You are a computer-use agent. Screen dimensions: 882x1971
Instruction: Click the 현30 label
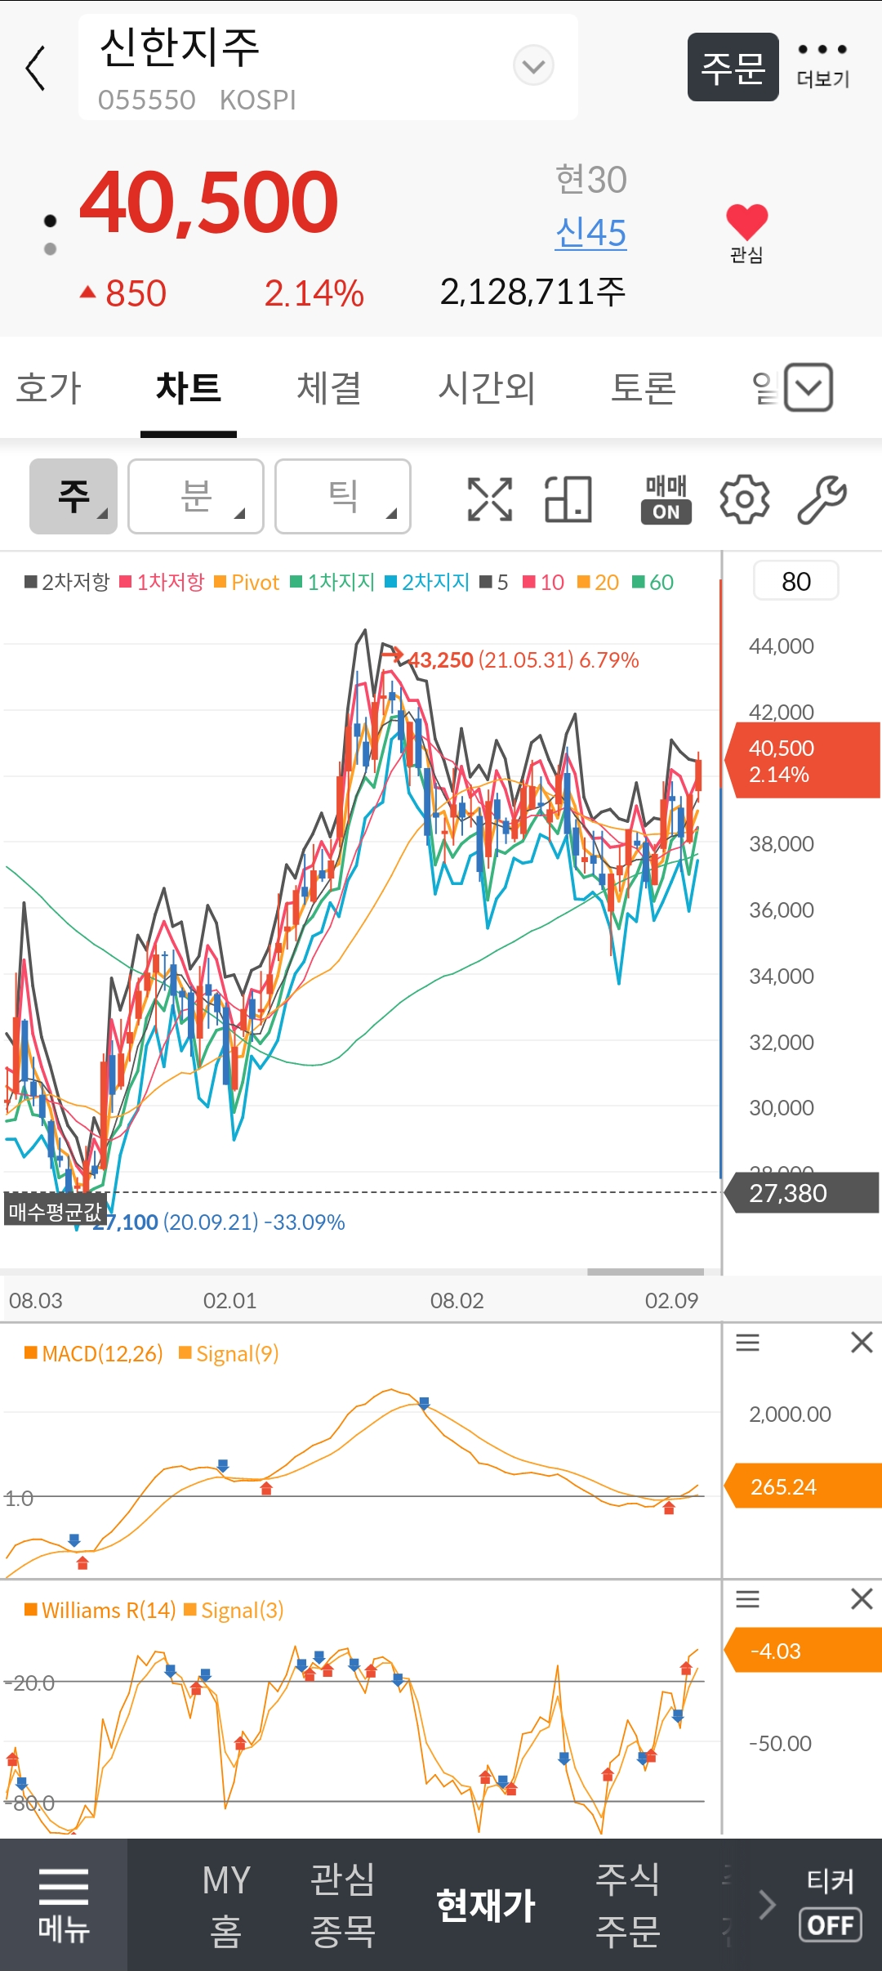click(590, 180)
